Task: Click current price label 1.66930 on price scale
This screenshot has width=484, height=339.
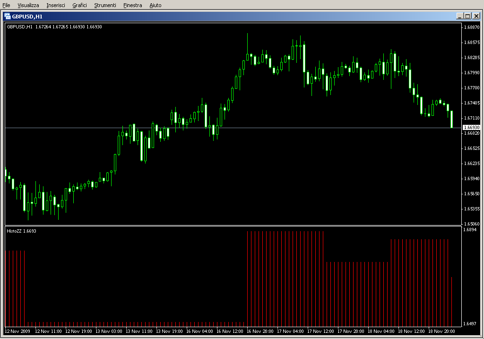Action: pos(472,128)
